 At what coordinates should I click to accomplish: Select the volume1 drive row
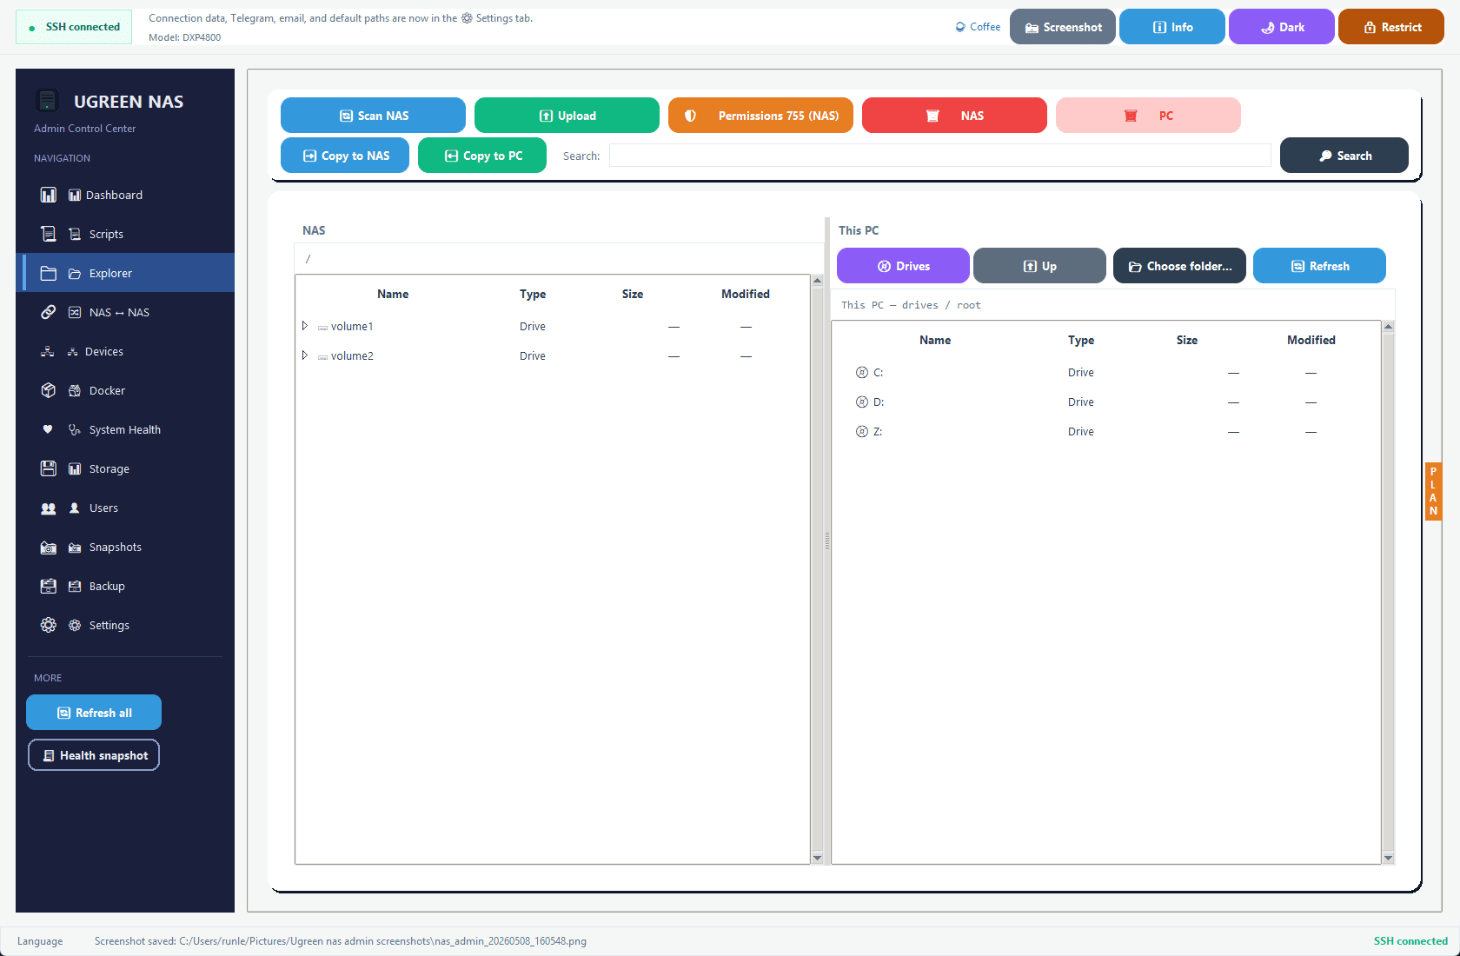click(x=553, y=327)
